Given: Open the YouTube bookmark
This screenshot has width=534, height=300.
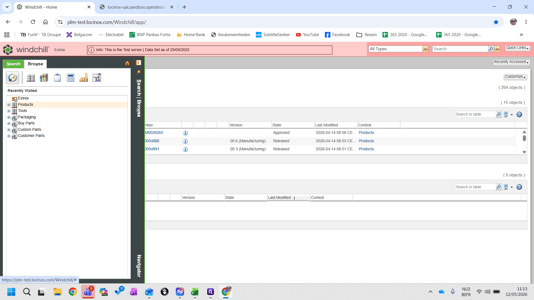Looking at the screenshot, I should (307, 35).
